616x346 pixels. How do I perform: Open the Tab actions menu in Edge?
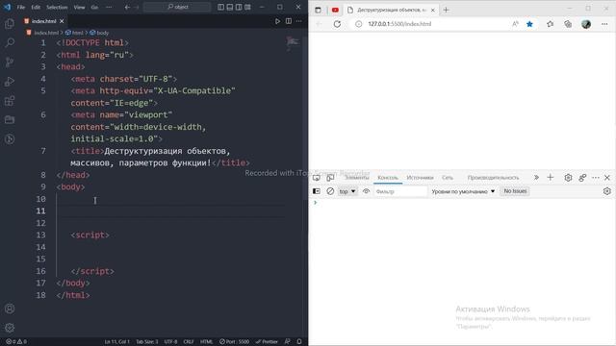(318, 10)
